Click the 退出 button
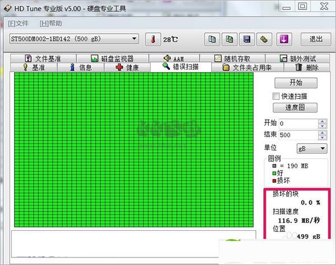The image size is (336, 265). pos(316,39)
